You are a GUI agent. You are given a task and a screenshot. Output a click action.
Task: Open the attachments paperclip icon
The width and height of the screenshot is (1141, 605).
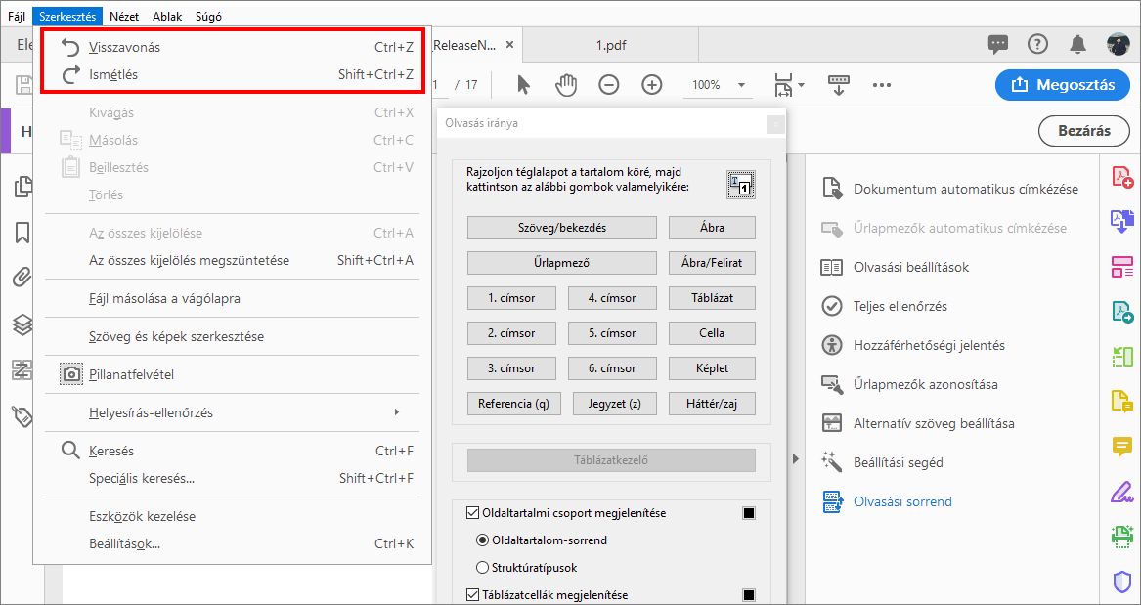pos(22,279)
